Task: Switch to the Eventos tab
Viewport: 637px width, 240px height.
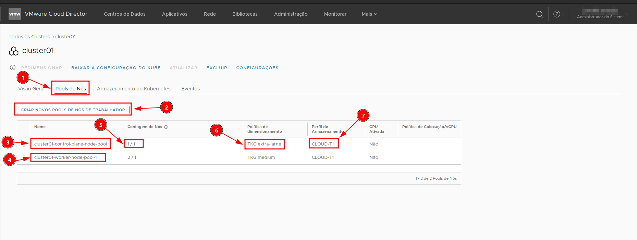Action: 191,89
